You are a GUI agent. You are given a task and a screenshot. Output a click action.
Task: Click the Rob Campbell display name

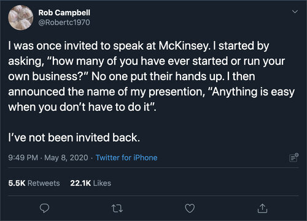click(64, 13)
